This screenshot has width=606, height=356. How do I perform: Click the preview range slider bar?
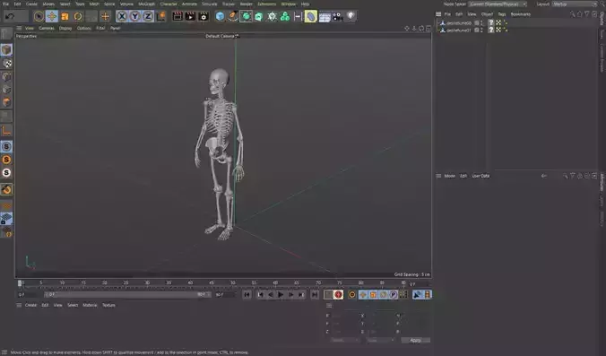(126, 294)
